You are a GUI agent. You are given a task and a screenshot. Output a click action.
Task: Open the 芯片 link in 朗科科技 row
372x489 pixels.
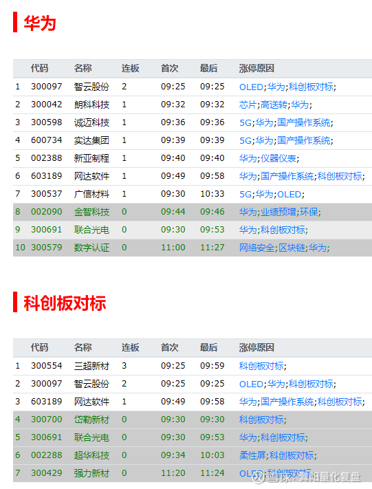tap(248, 105)
